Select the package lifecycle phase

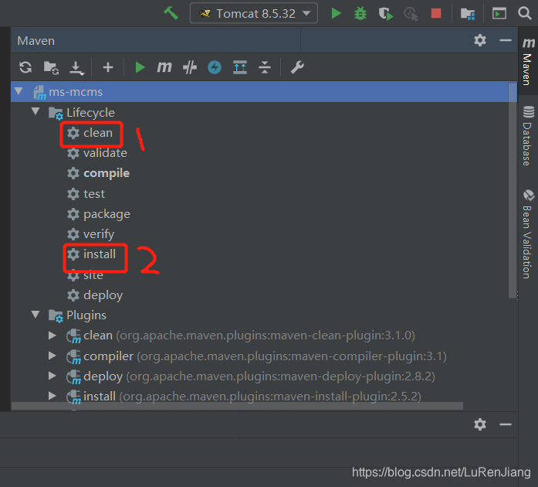(99, 214)
